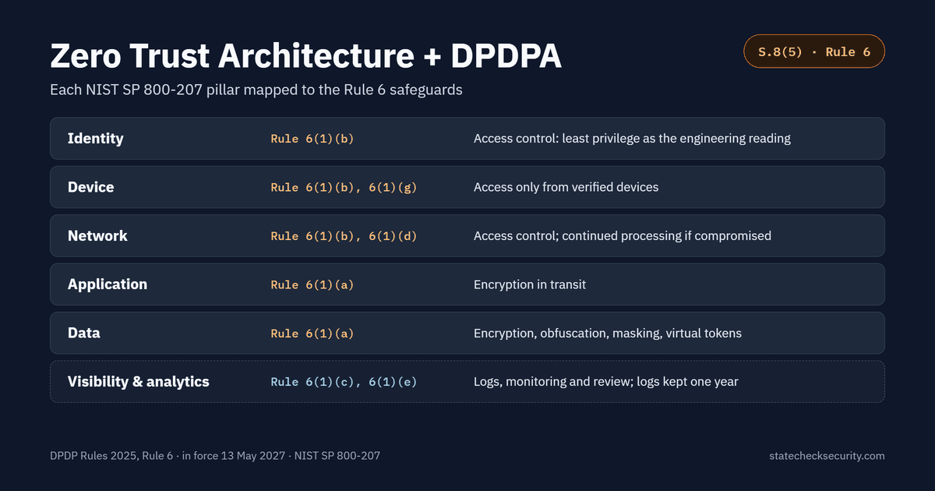Click the Device pillar label

(x=91, y=187)
